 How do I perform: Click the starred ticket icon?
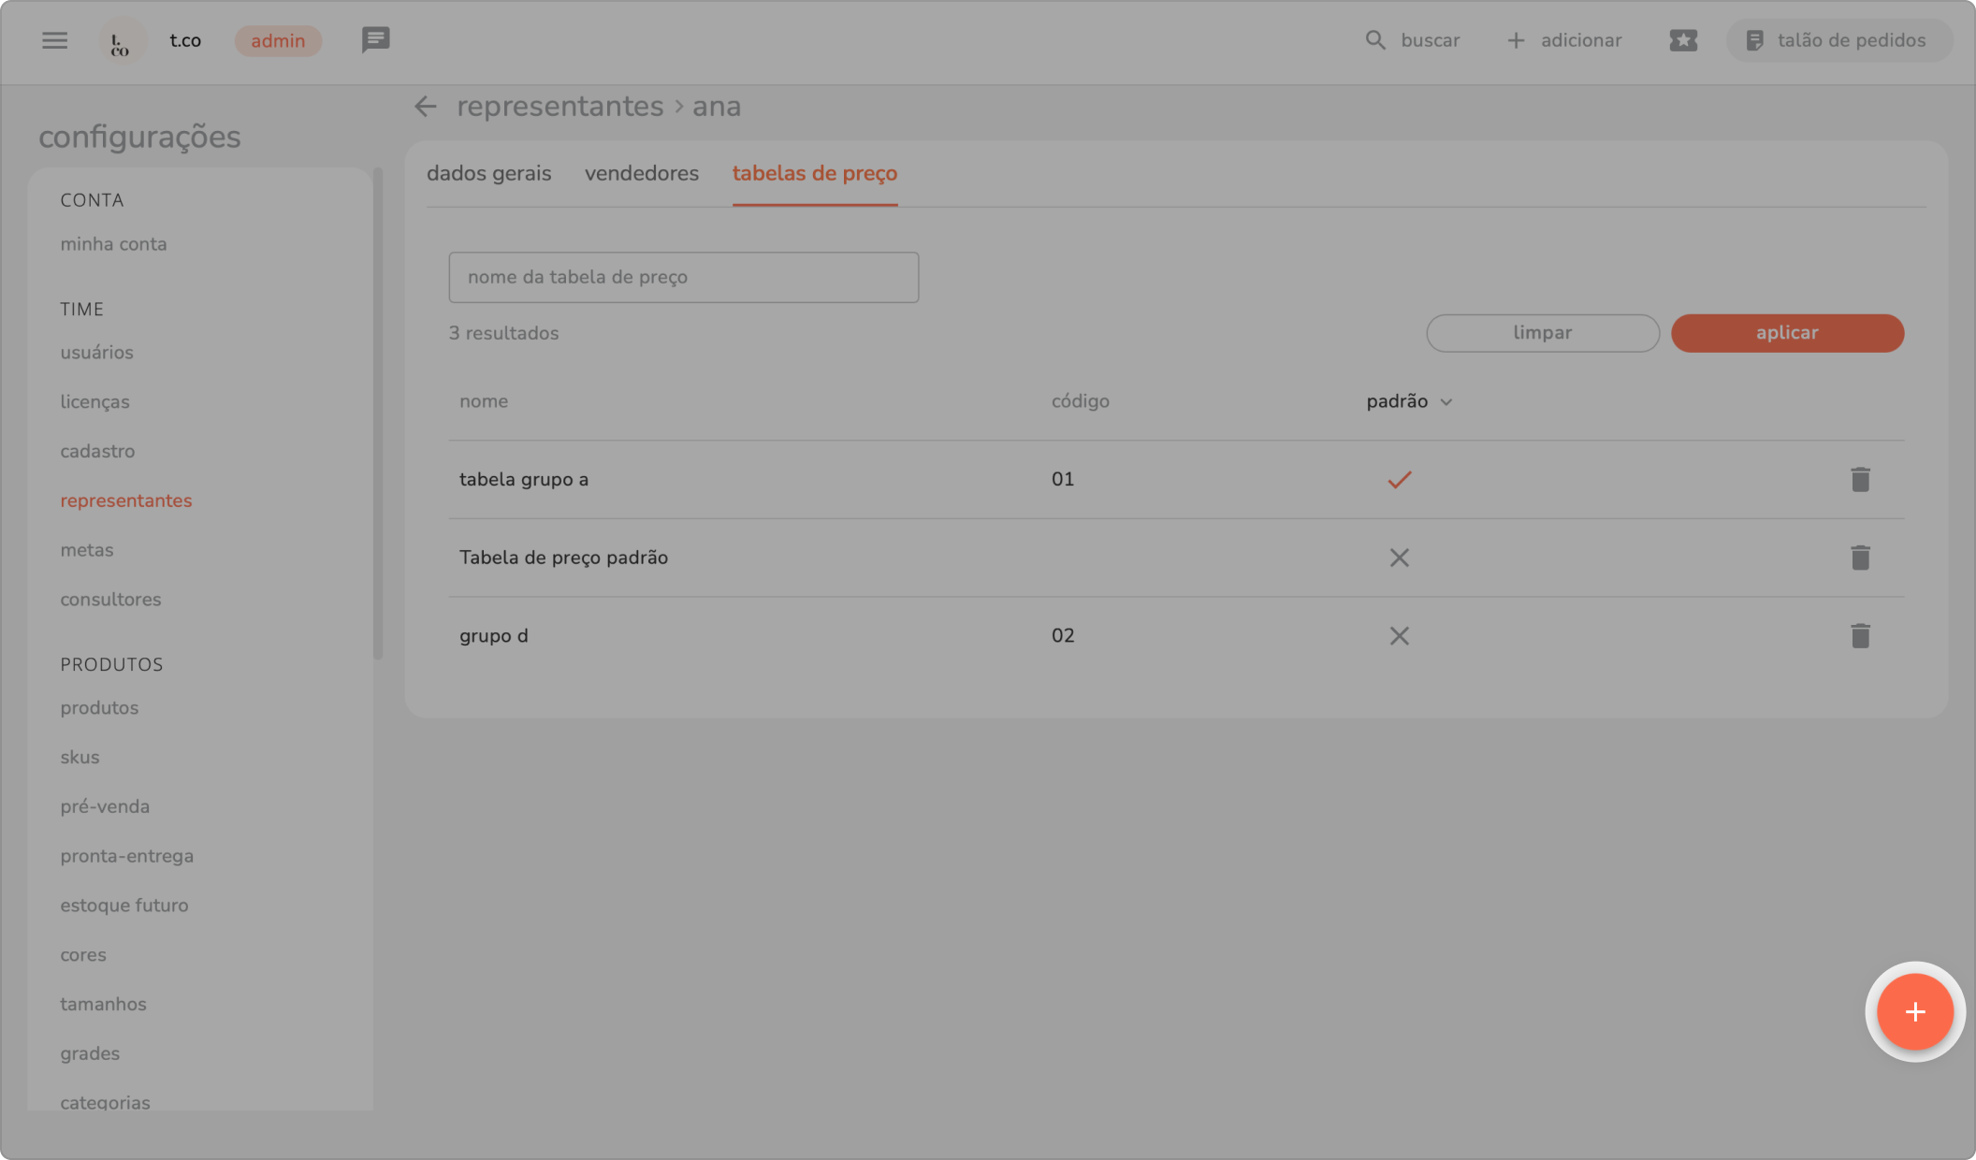(1682, 40)
